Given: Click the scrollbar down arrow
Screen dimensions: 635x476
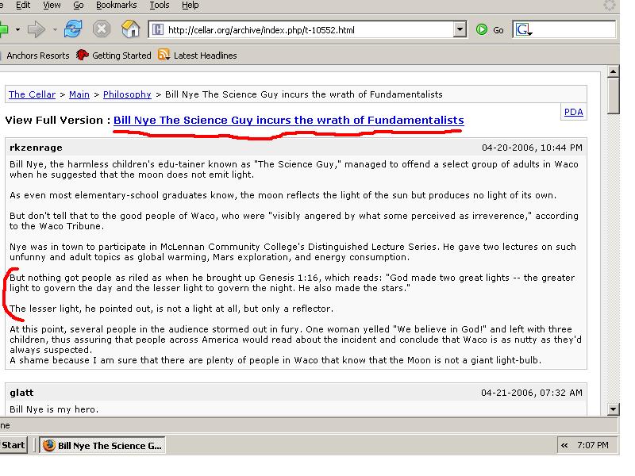Looking at the screenshot, I should [x=613, y=409].
